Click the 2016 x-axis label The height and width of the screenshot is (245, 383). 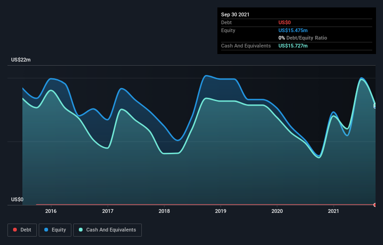51,211
